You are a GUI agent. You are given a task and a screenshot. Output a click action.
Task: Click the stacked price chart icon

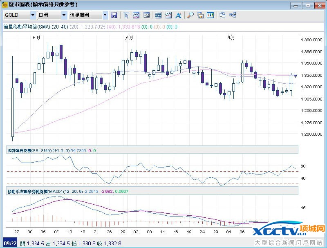158,15
